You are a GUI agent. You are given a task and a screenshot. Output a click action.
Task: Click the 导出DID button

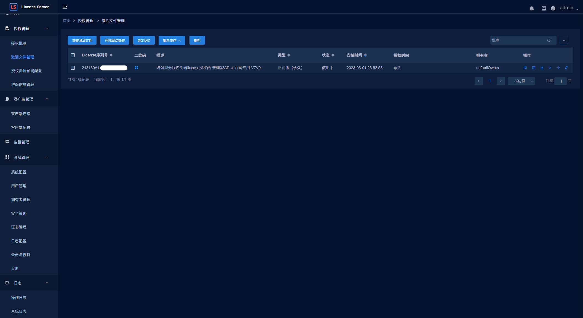(x=144, y=40)
